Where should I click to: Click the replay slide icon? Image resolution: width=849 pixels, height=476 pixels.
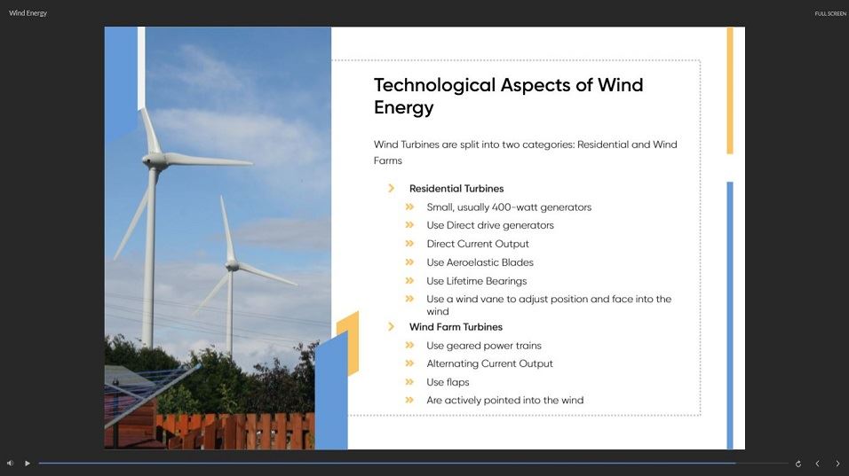click(x=798, y=464)
